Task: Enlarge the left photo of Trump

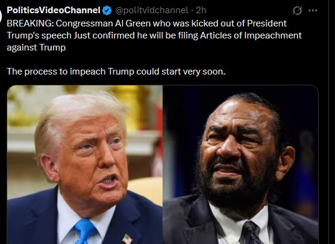Action: point(85,165)
